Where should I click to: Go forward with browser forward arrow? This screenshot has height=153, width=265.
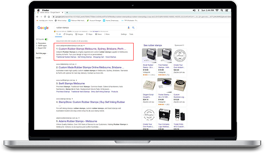pyautogui.click(x=41, y=17)
